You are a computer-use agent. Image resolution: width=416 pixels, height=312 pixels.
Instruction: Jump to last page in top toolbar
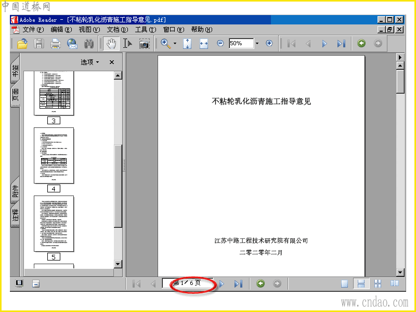341,43
